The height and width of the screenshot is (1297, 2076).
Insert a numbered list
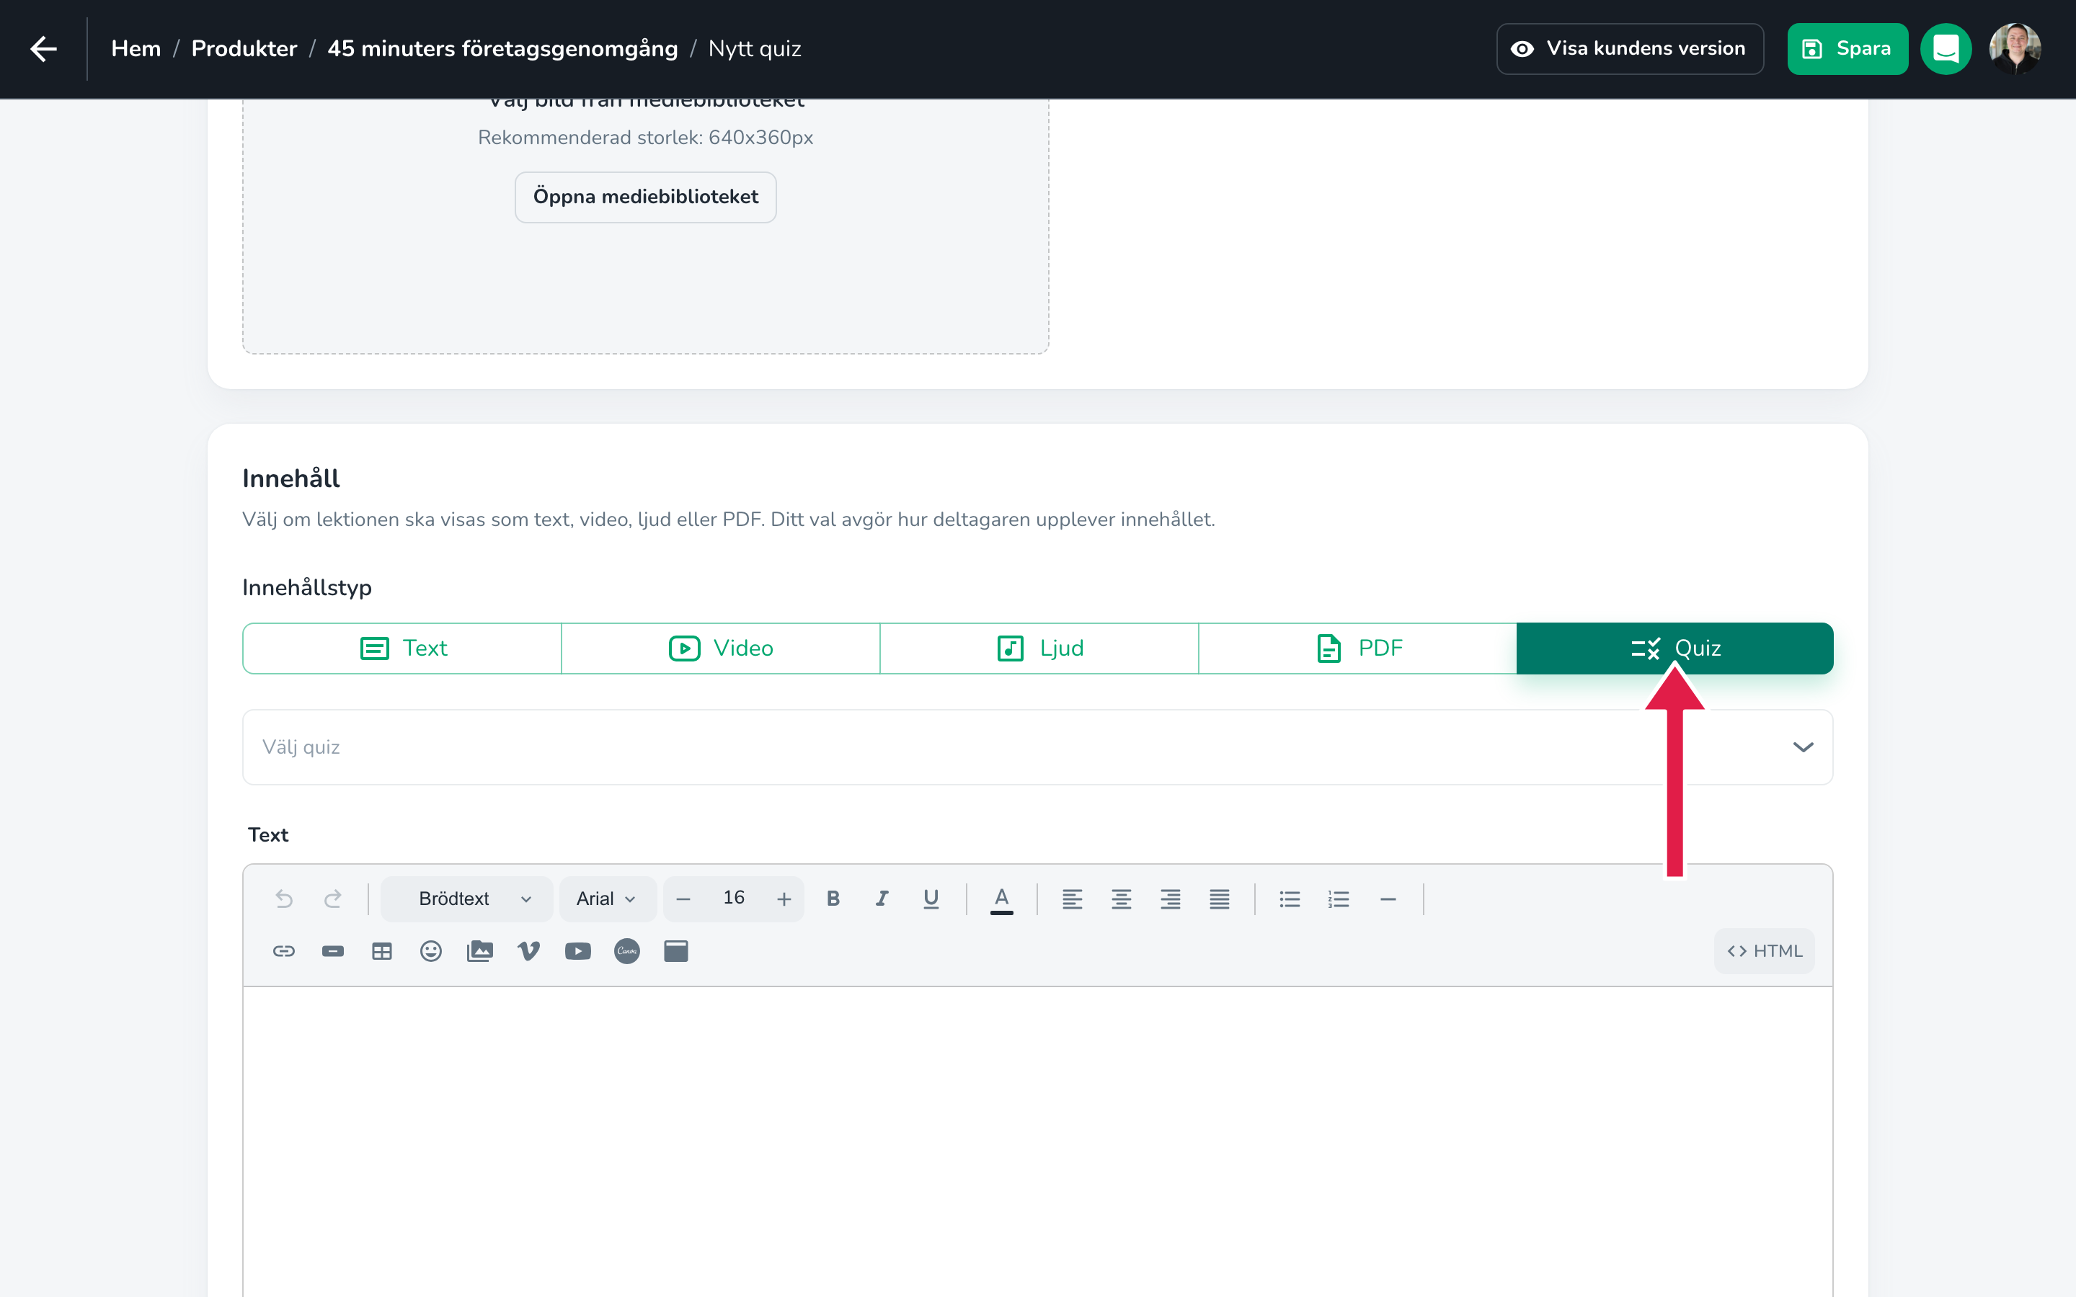tap(1339, 899)
